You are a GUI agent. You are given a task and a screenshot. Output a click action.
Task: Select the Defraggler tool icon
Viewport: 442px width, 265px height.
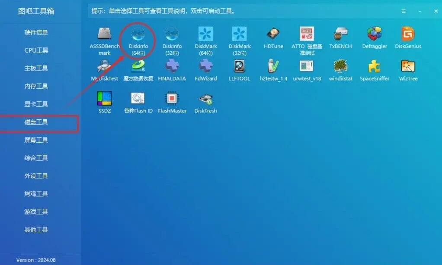375,34
